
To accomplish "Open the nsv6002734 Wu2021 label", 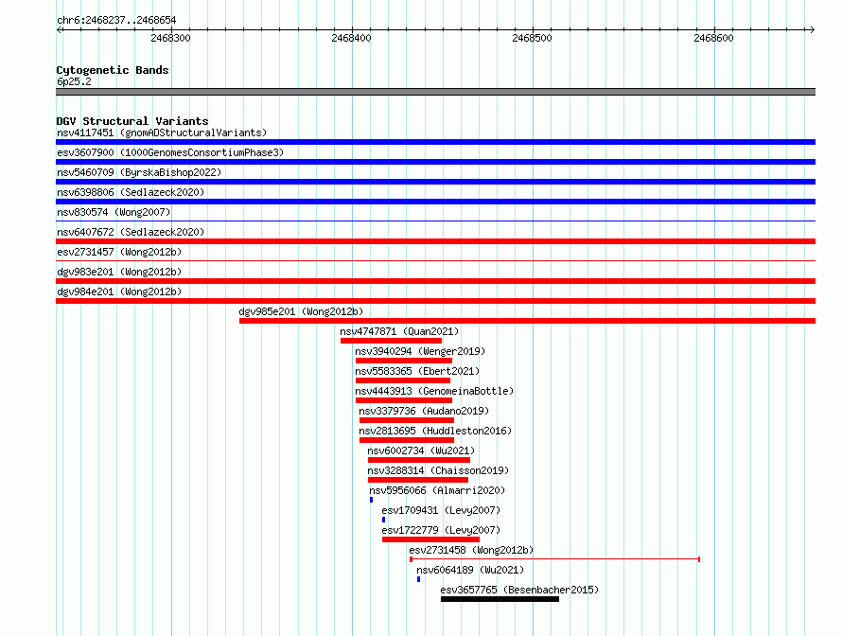I will 421,450.
